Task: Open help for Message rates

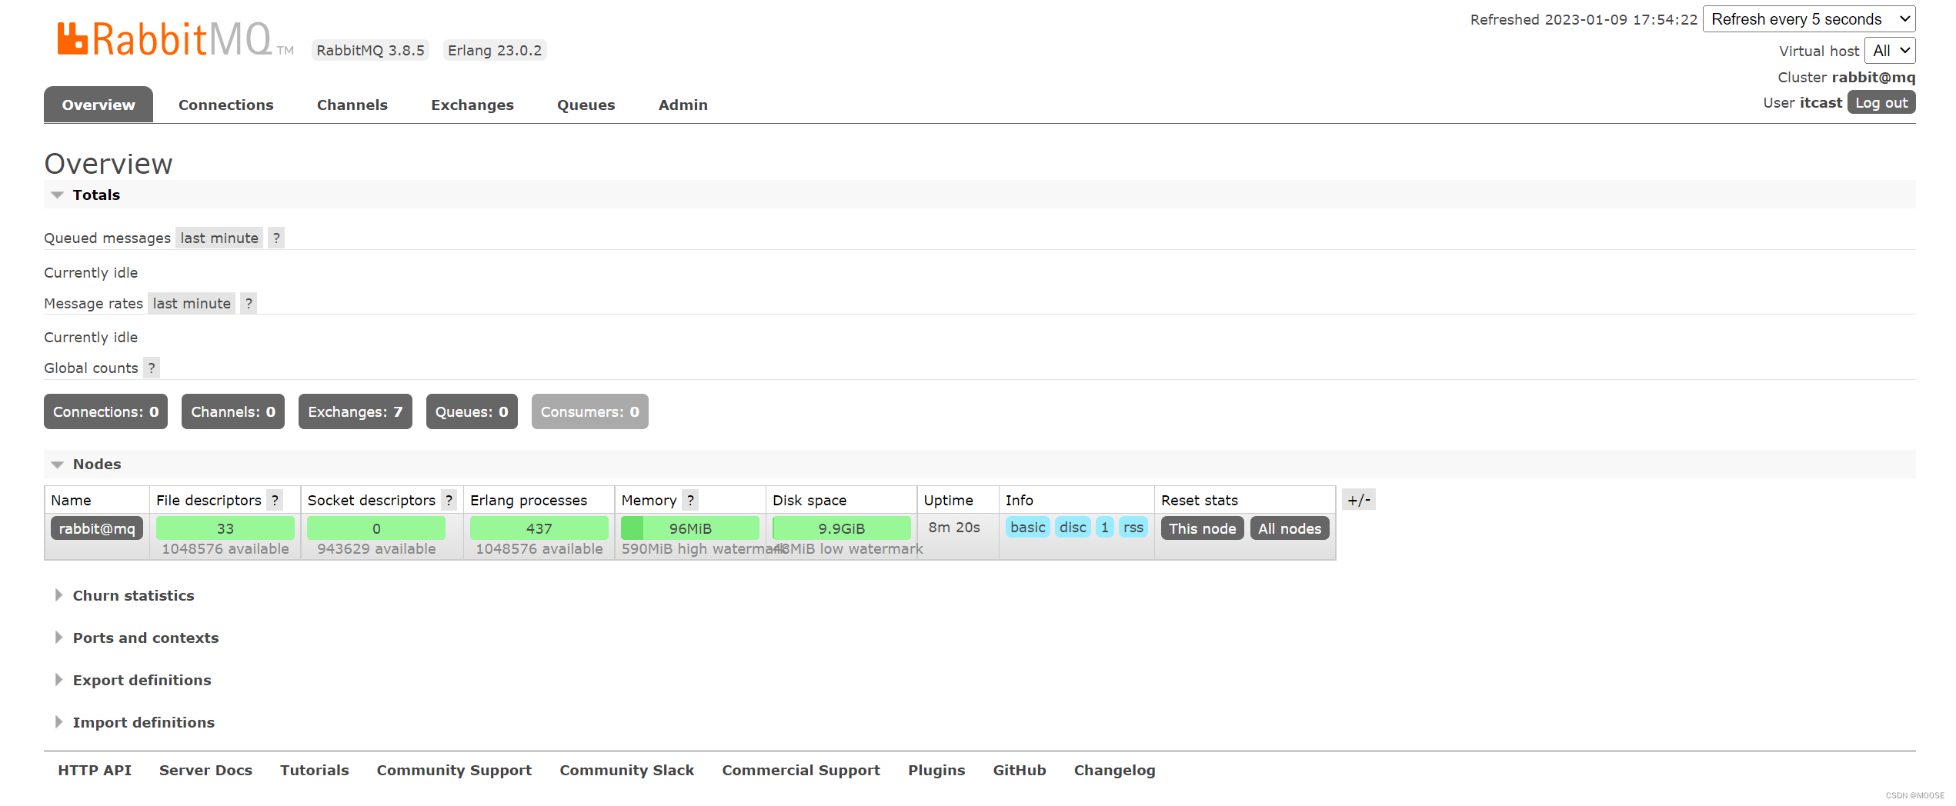Action: [x=249, y=303]
